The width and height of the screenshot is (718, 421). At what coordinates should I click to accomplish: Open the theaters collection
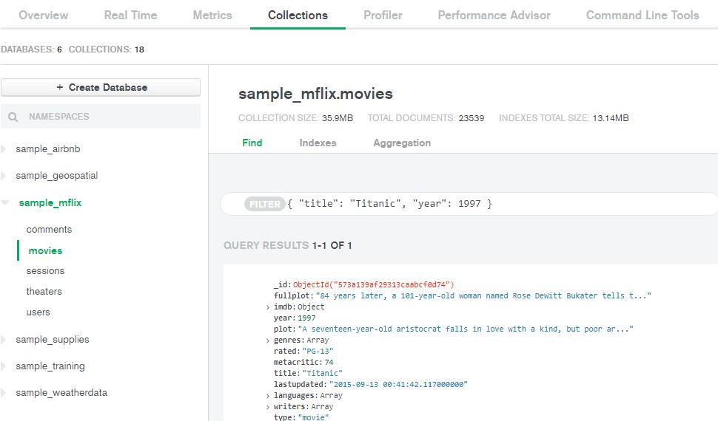[44, 291]
